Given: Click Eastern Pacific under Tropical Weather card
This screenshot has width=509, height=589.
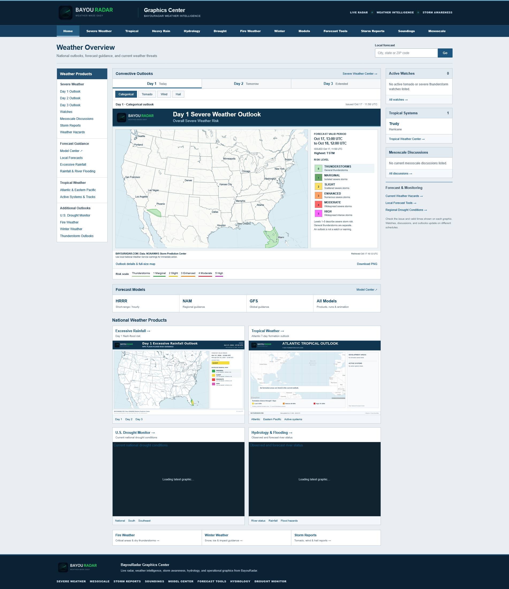Looking at the screenshot, I should coord(272,419).
